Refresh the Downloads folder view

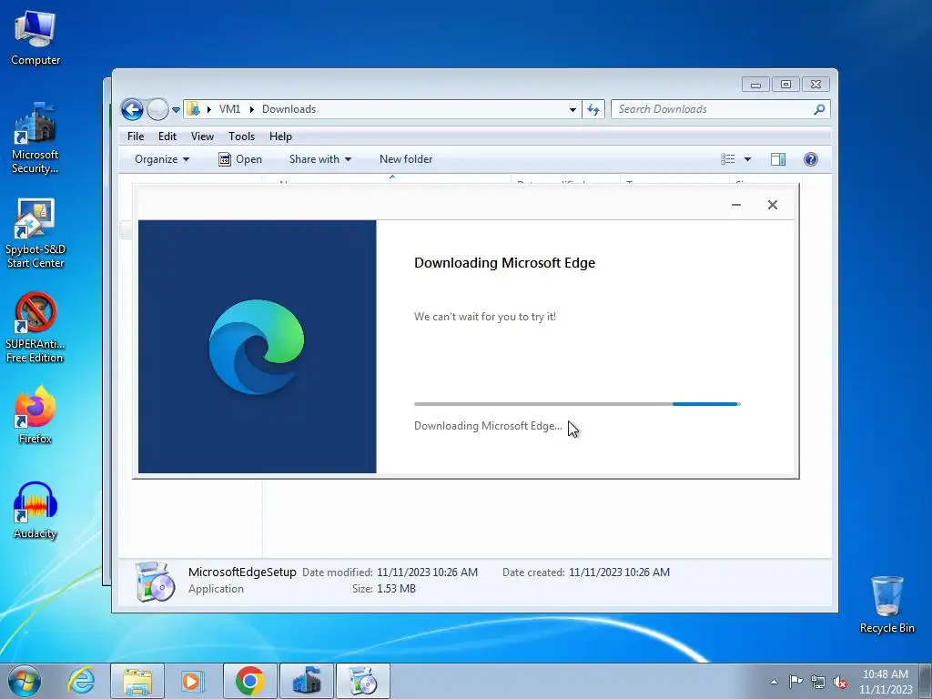(x=593, y=109)
